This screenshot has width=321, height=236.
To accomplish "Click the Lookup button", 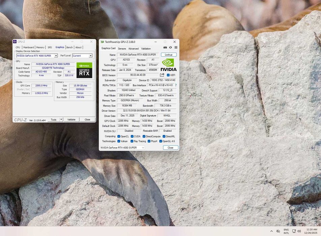I will coord(169,55).
